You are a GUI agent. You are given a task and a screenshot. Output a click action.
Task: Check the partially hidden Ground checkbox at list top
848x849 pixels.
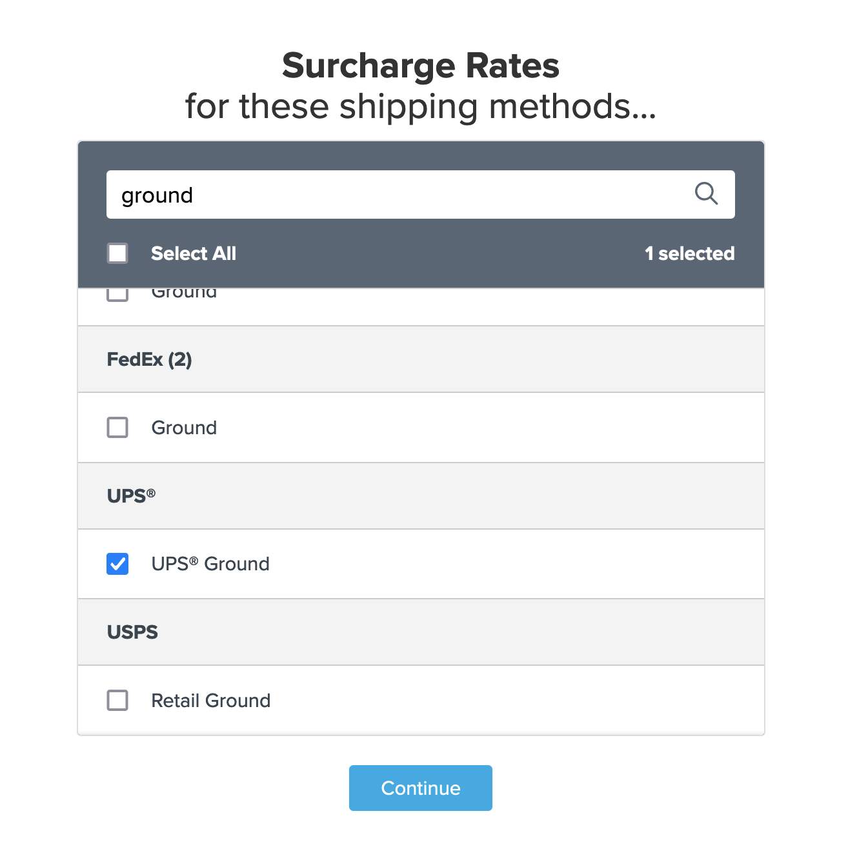point(117,295)
